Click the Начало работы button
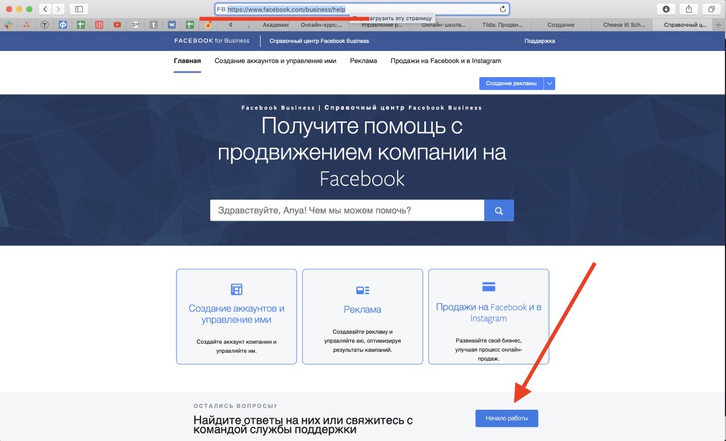This screenshot has height=441, width=726. pyautogui.click(x=506, y=418)
